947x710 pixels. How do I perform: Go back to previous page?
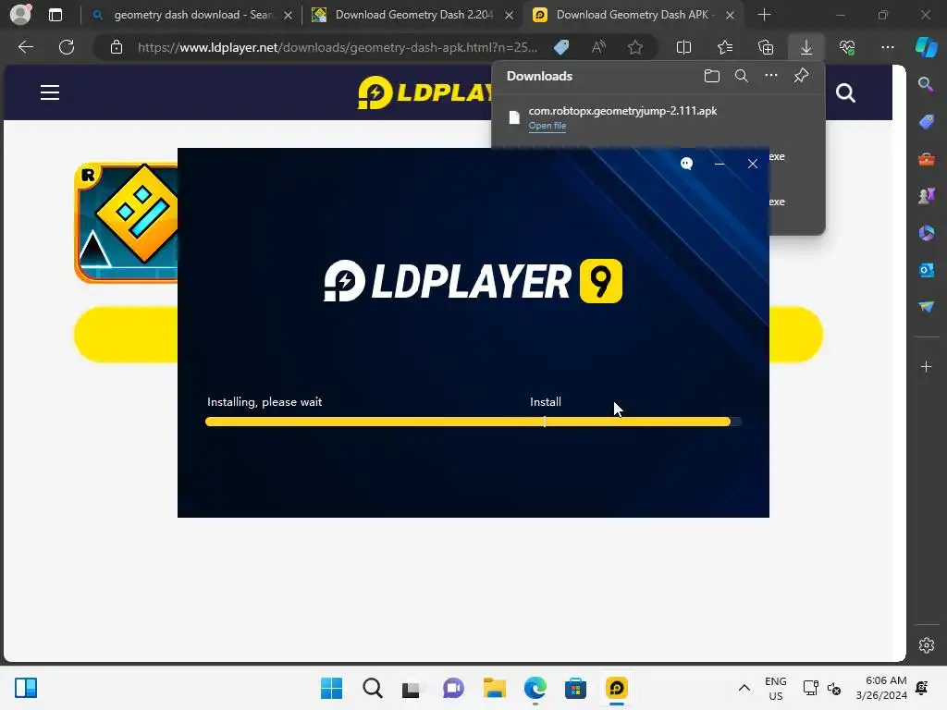click(25, 47)
